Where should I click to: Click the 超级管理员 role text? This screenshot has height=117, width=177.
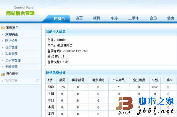tap(65, 46)
